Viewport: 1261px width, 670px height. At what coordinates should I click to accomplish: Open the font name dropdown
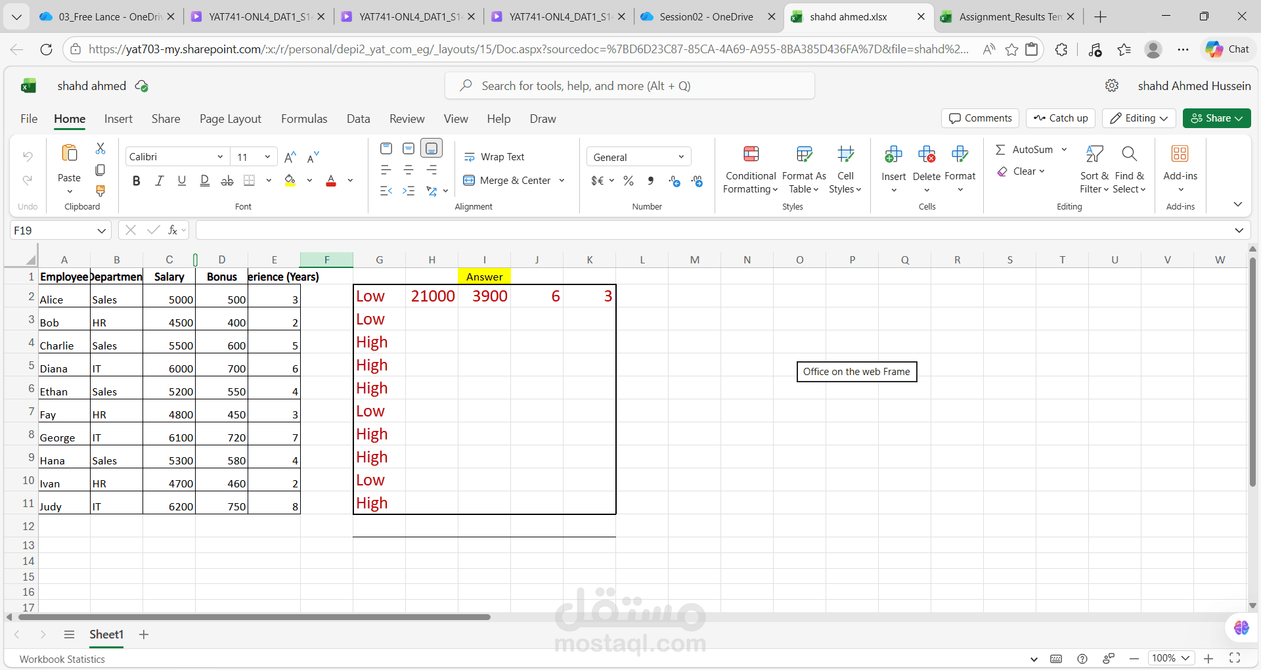click(x=221, y=156)
